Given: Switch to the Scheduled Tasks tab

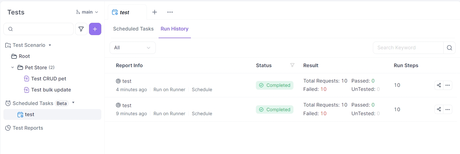Looking at the screenshot, I should [133, 29].
